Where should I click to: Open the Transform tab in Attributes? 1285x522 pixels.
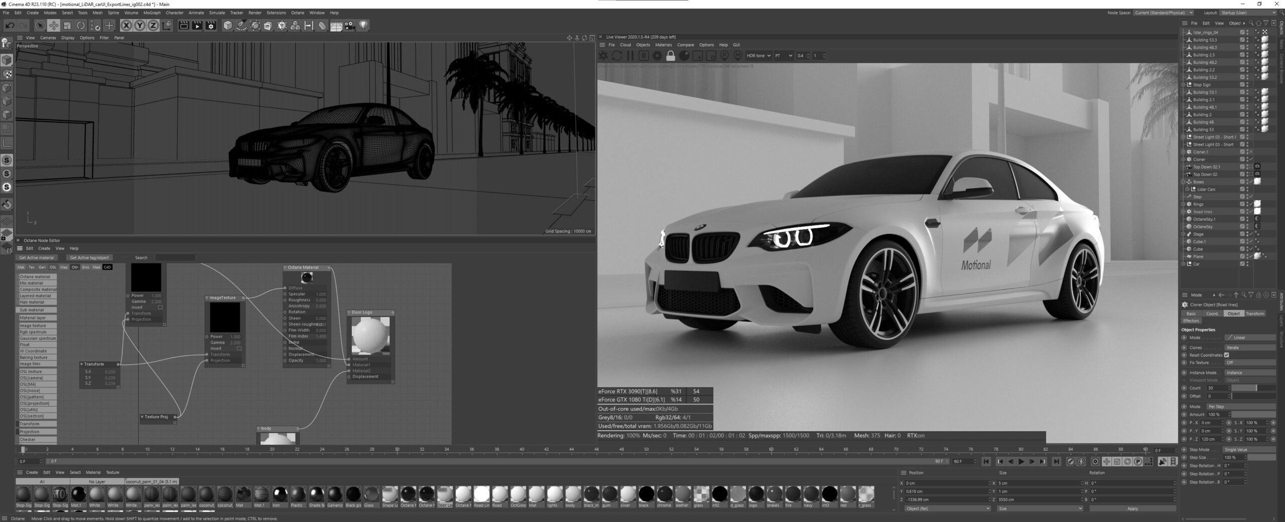[1255, 313]
